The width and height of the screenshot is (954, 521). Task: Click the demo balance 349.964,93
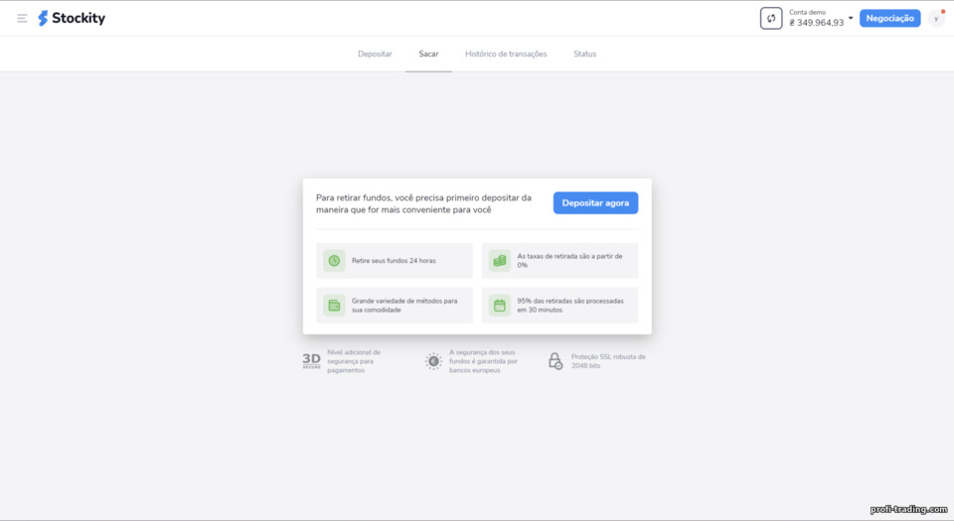coord(817,23)
